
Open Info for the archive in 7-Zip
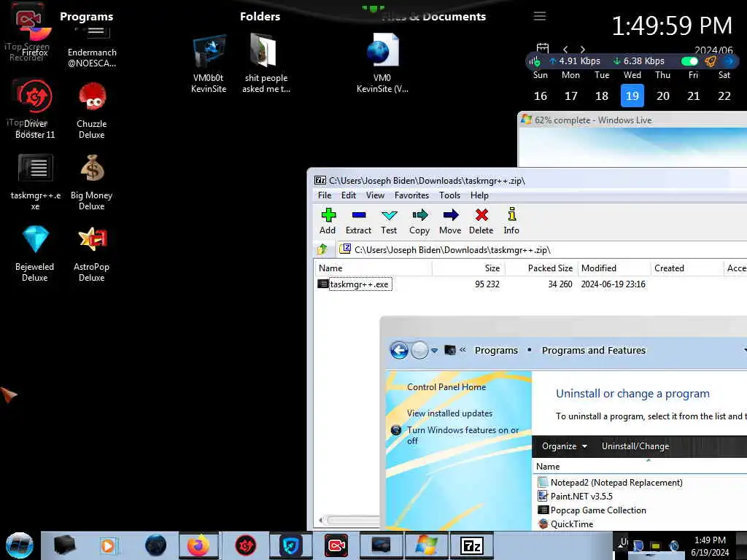pyautogui.click(x=511, y=221)
